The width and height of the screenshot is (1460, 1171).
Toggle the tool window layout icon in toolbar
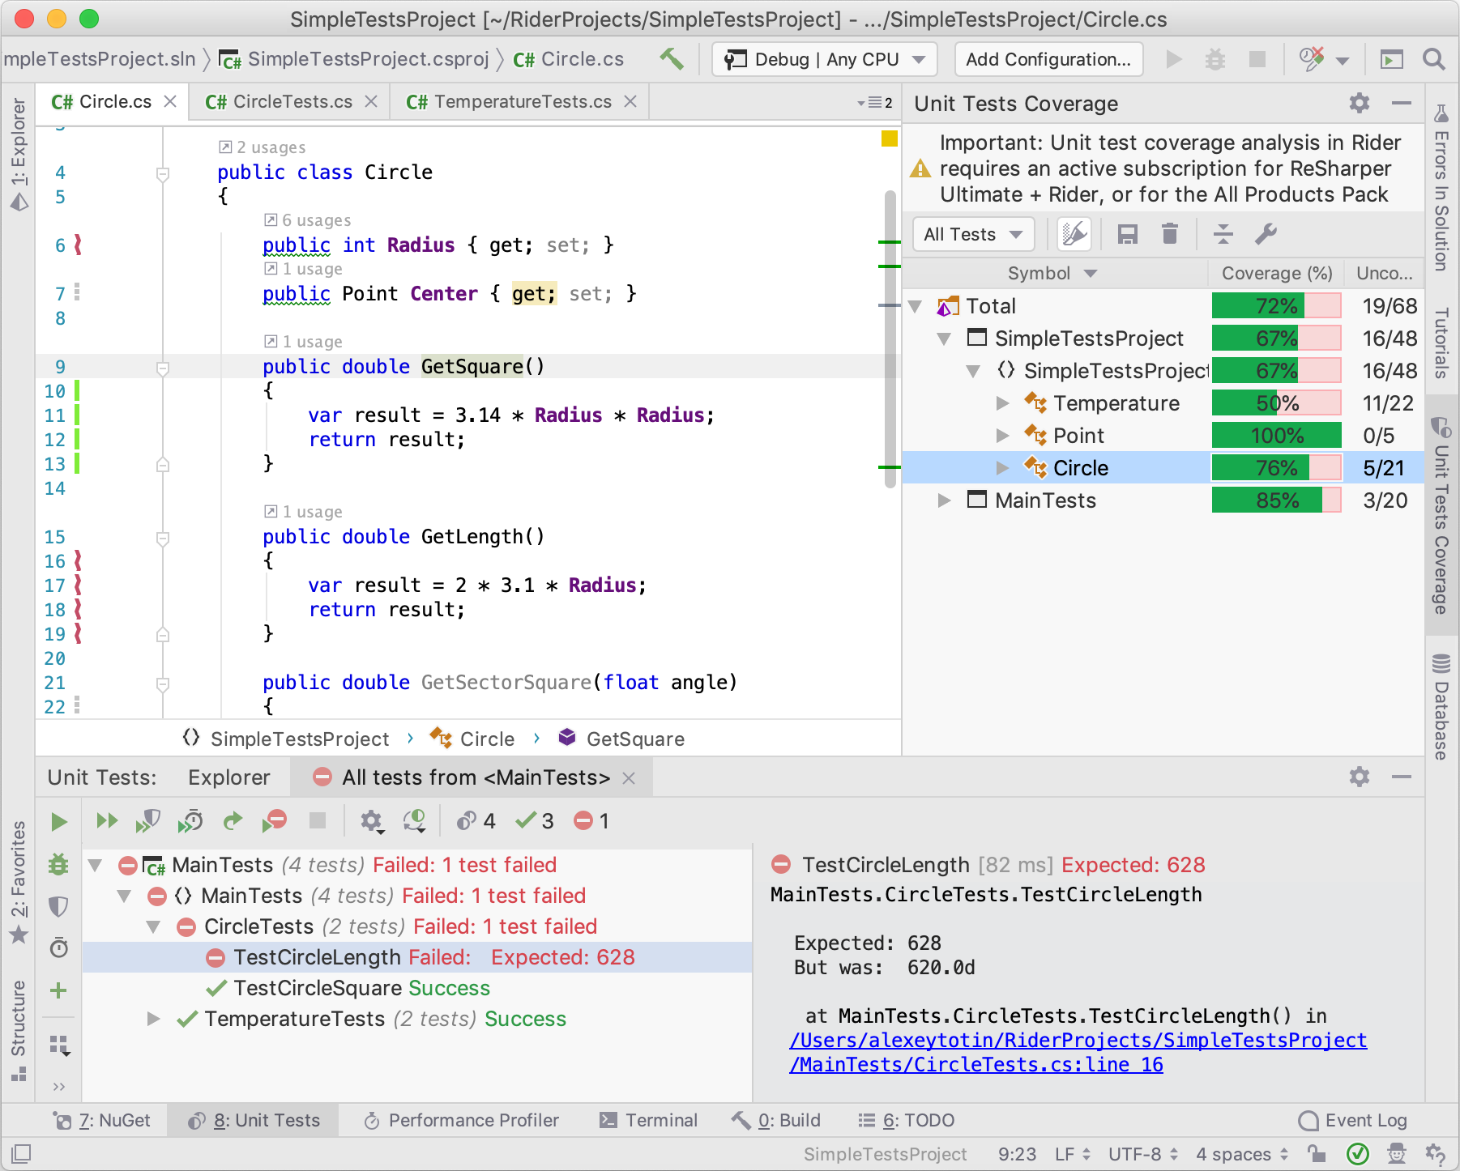[1392, 59]
